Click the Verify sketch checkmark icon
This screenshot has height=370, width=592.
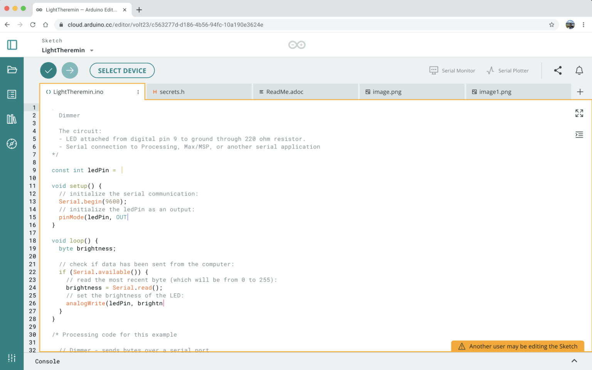click(48, 70)
